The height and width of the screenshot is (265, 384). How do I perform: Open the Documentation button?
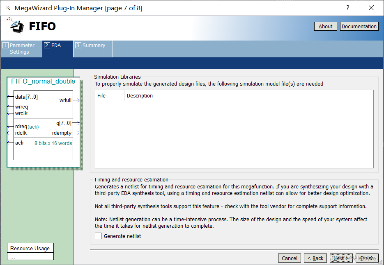pyautogui.click(x=359, y=26)
